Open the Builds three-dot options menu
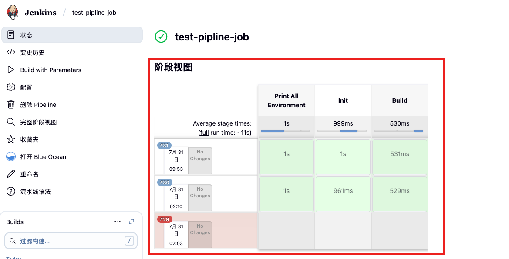This screenshot has height=259, width=509. (x=118, y=222)
